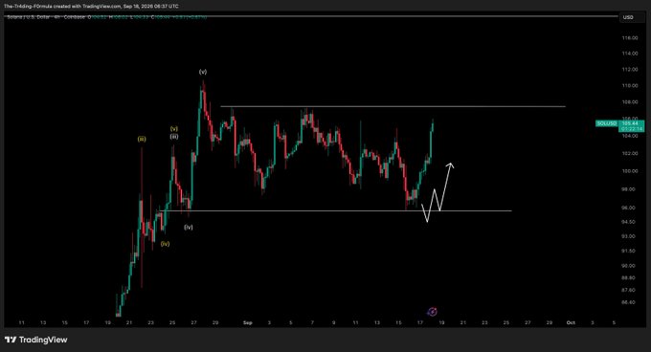Click the 27 date label left of Sep

[x=194, y=322]
